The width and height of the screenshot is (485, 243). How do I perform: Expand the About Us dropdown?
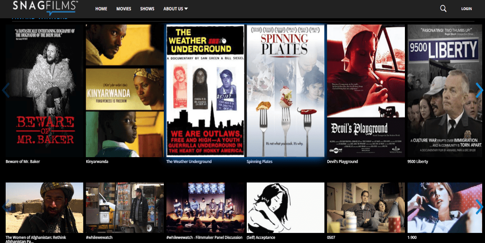coord(176,9)
